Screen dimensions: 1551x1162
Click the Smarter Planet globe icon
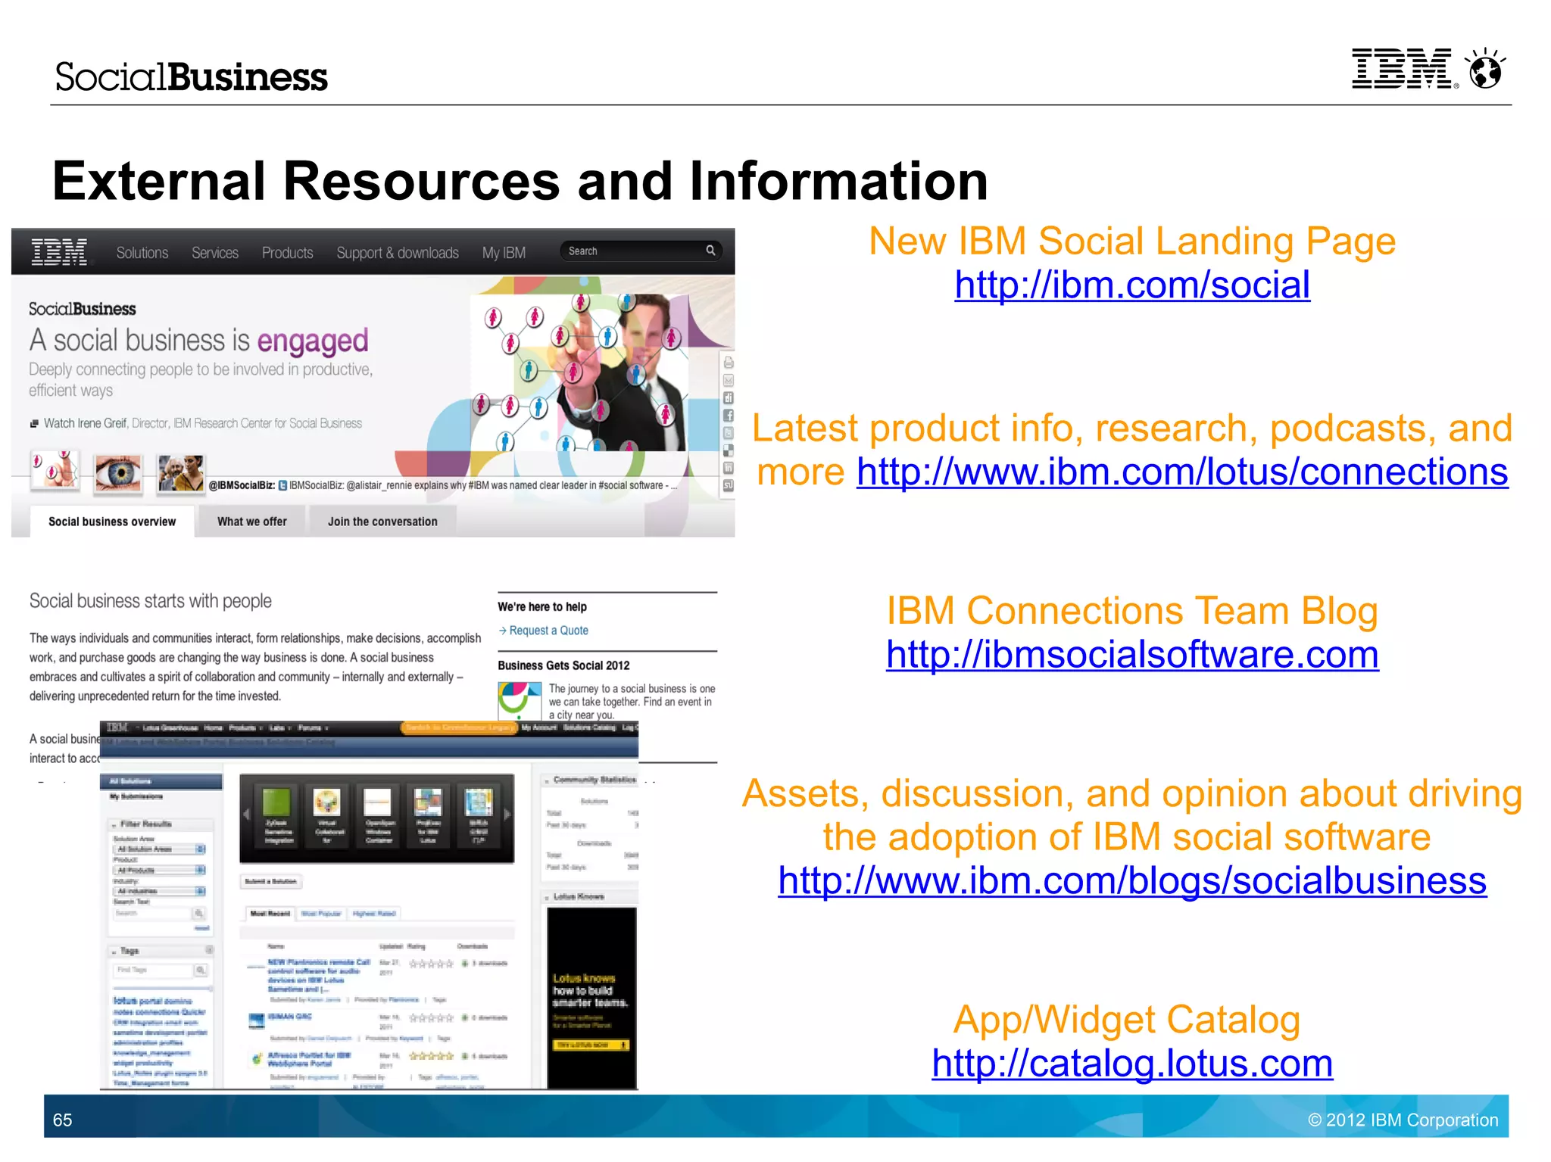tap(1485, 69)
